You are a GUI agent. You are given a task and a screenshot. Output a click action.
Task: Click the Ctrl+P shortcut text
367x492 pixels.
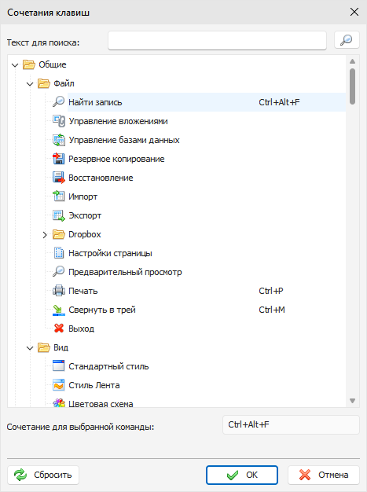click(271, 291)
